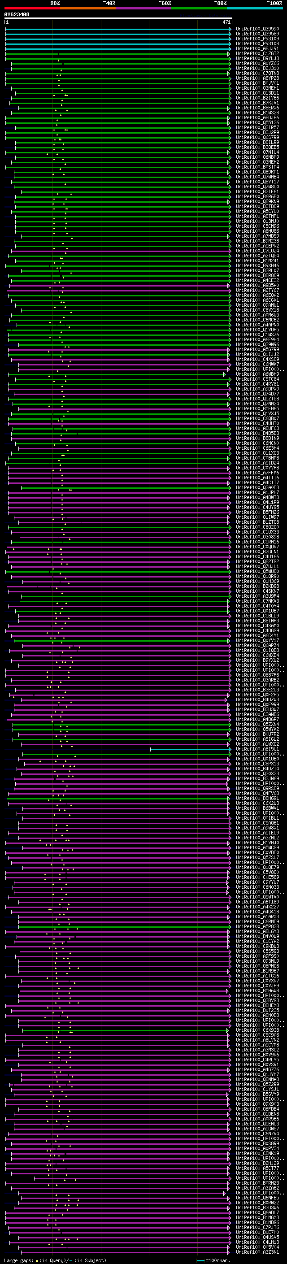
Task: Click the red 20% identity legend segment
Action: (x=32, y=8)
